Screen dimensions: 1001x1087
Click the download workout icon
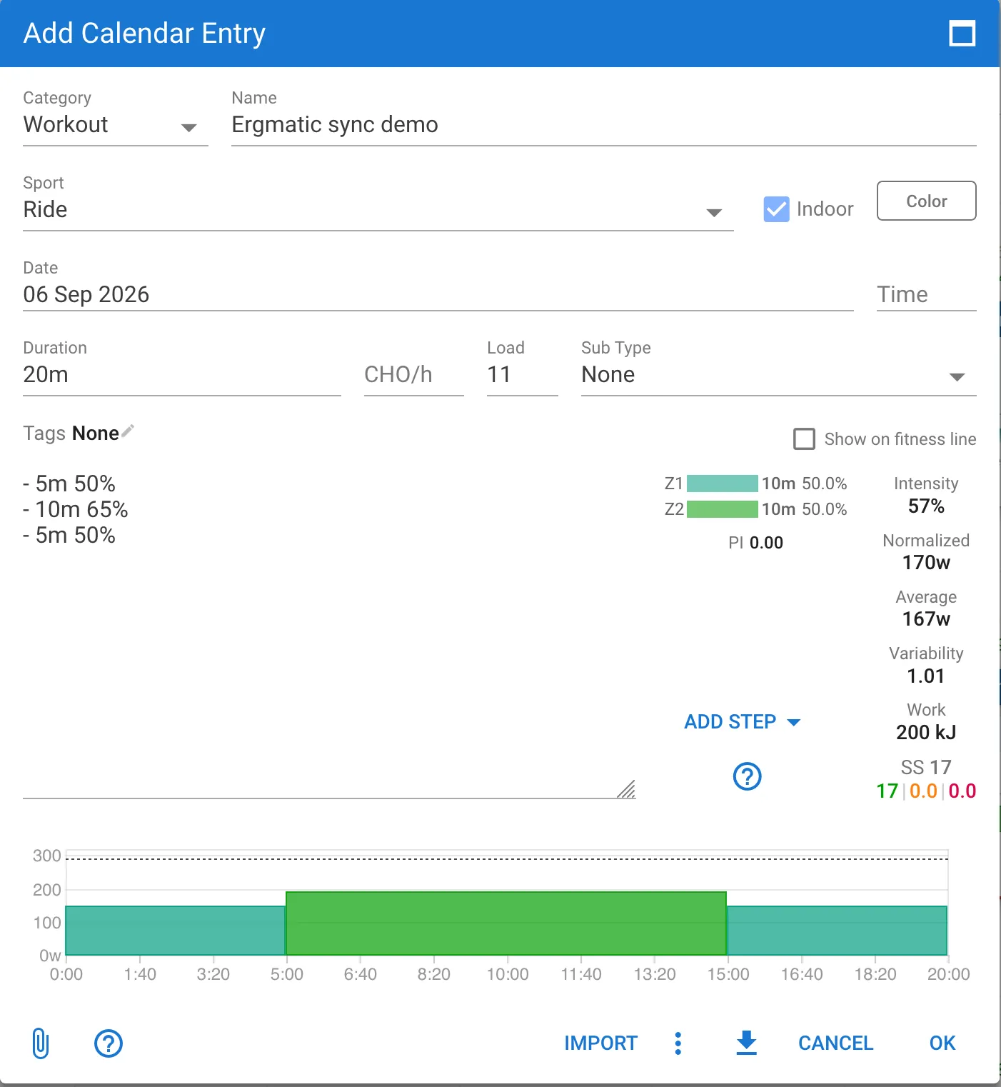[746, 1043]
